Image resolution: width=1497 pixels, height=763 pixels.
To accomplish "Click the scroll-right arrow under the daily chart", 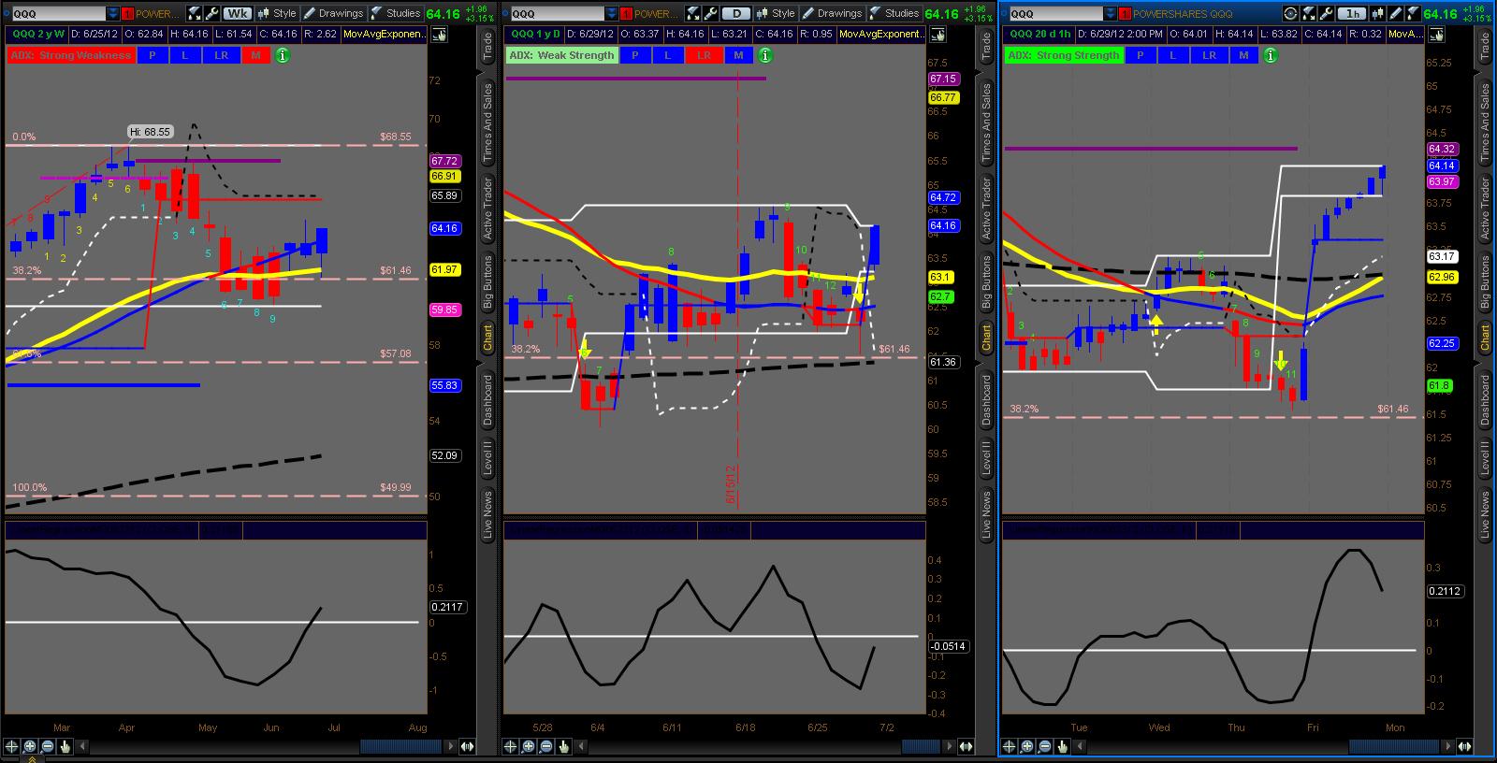I will tap(951, 746).
